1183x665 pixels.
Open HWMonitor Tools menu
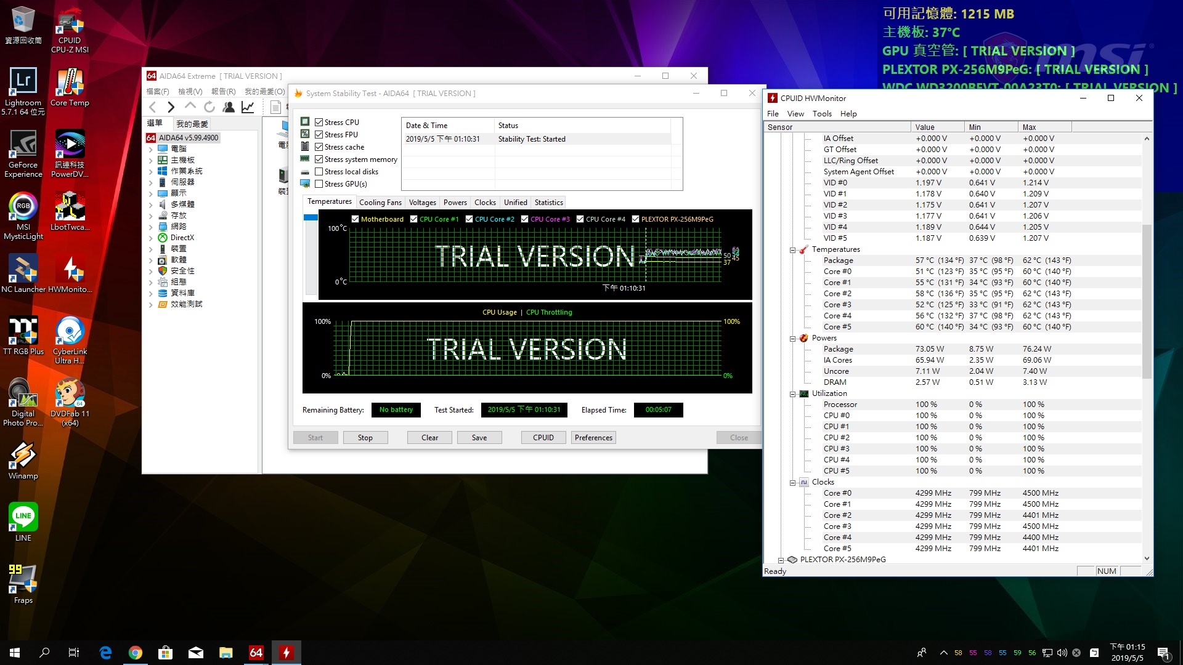pyautogui.click(x=822, y=113)
